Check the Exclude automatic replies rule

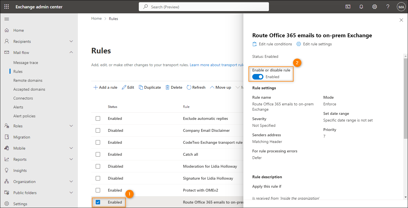coord(98,118)
